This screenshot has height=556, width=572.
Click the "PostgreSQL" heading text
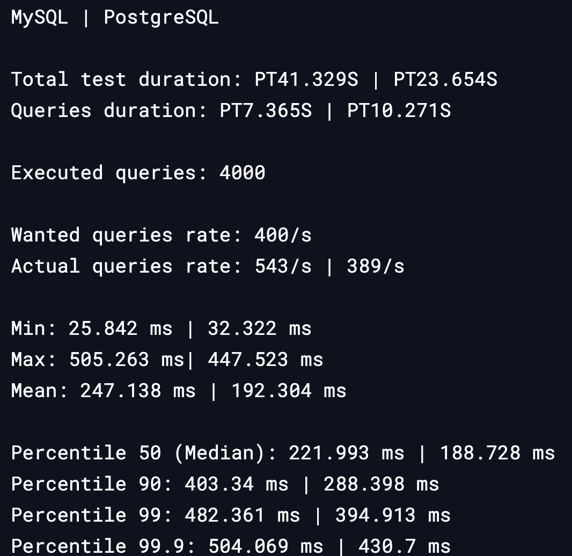tap(161, 17)
